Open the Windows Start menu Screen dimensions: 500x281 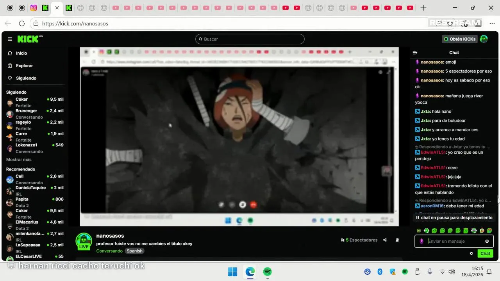(232, 272)
